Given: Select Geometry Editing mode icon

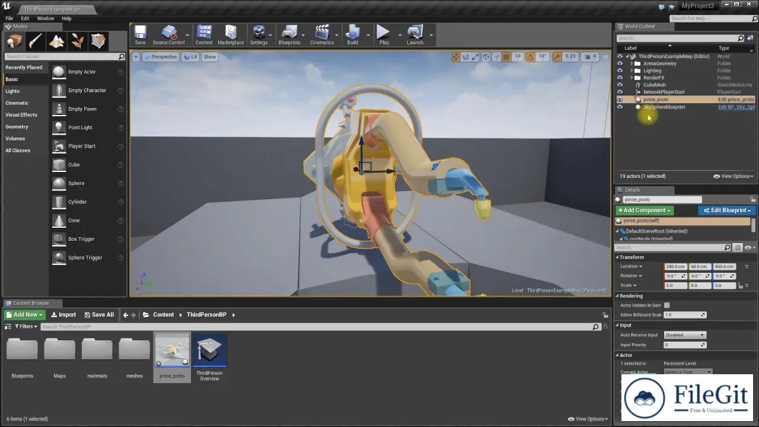Looking at the screenshot, I should (x=98, y=41).
